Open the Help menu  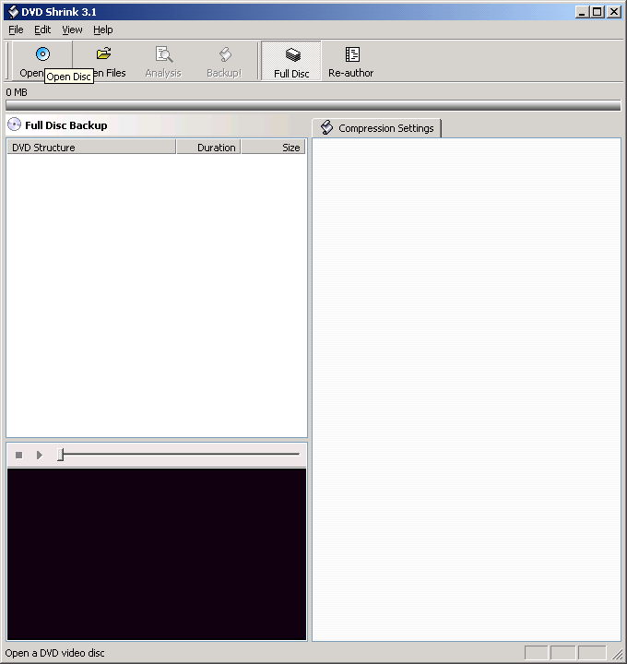click(x=102, y=30)
